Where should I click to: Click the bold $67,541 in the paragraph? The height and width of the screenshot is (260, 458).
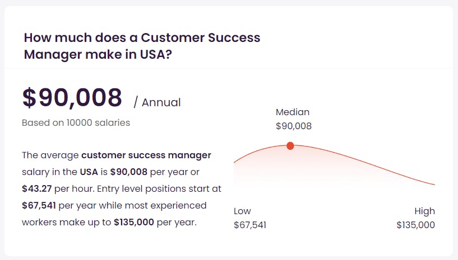click(39, 206)
